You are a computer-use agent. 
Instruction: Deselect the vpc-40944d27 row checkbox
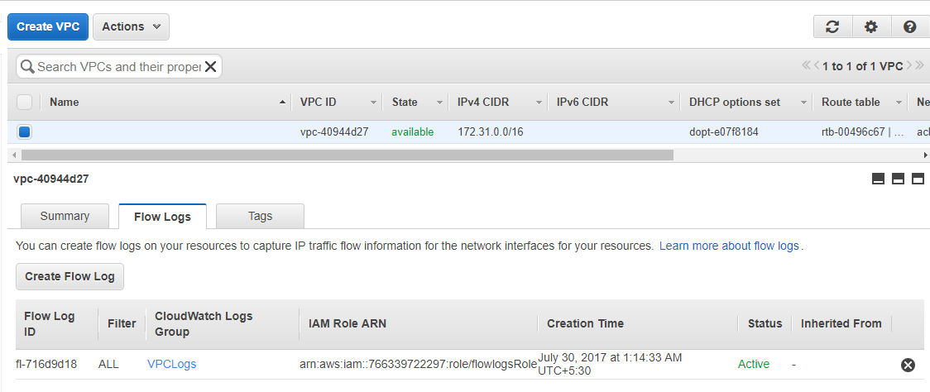24,131
